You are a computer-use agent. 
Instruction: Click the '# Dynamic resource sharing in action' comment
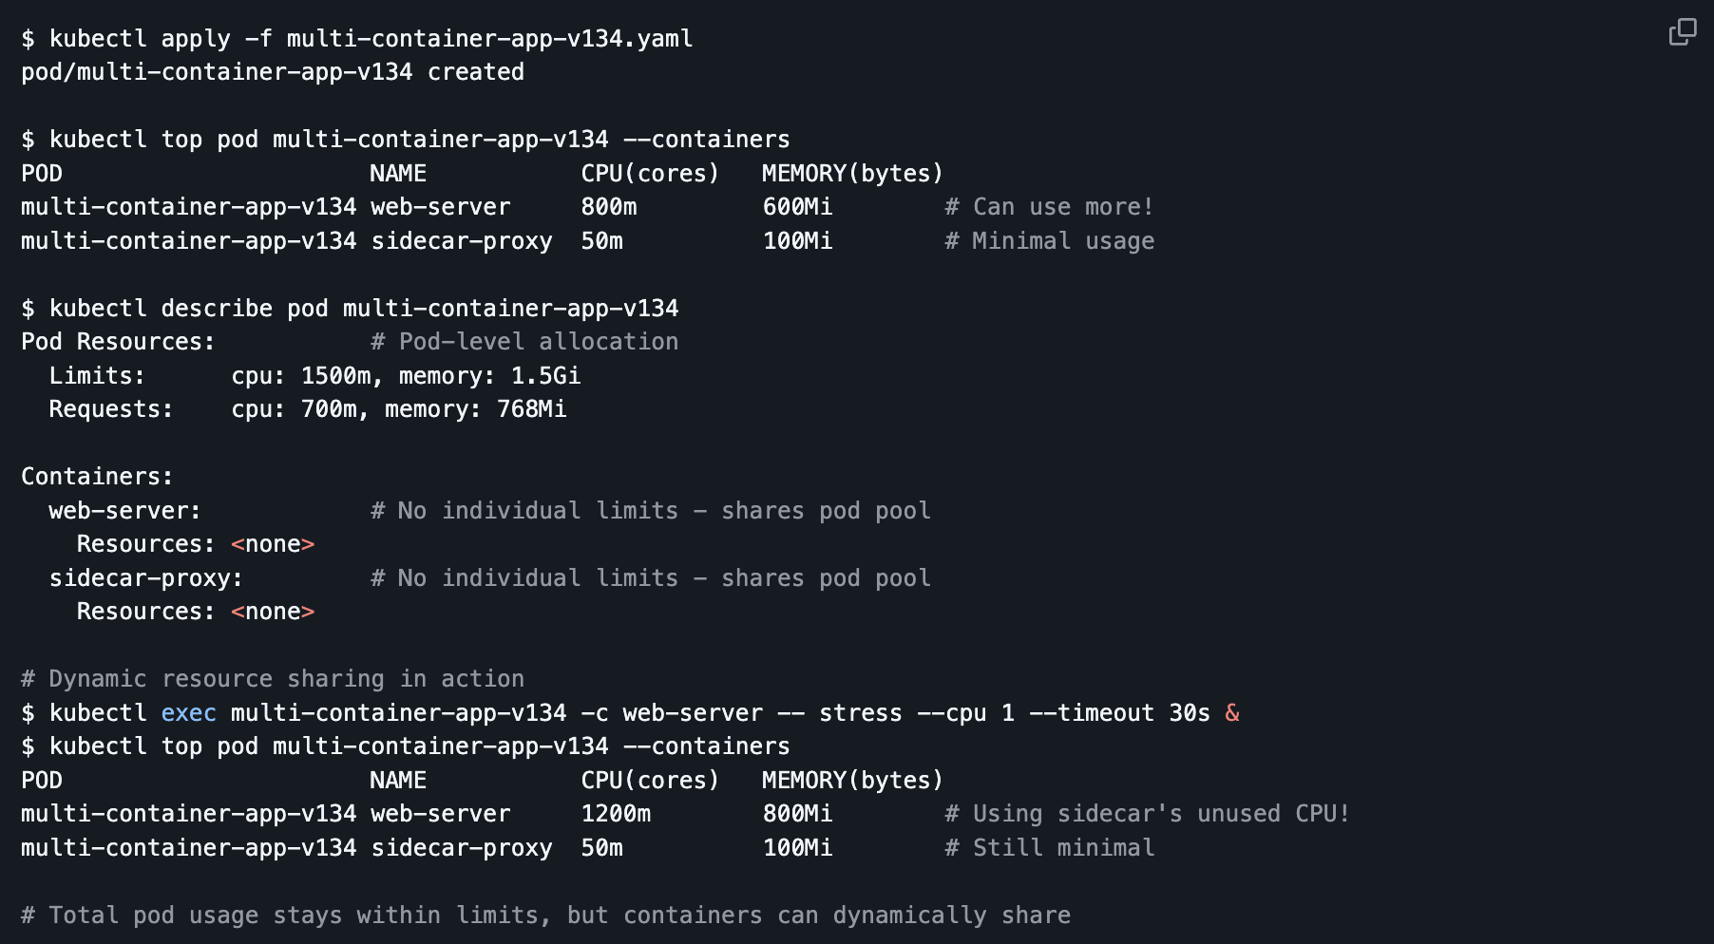tap(273, 679)
